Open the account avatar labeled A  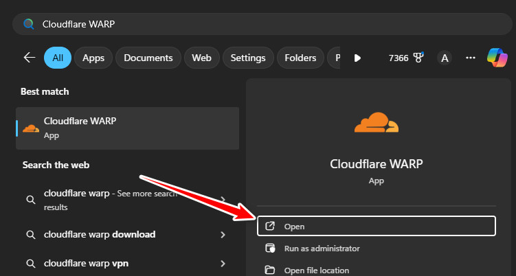(445, 58)
